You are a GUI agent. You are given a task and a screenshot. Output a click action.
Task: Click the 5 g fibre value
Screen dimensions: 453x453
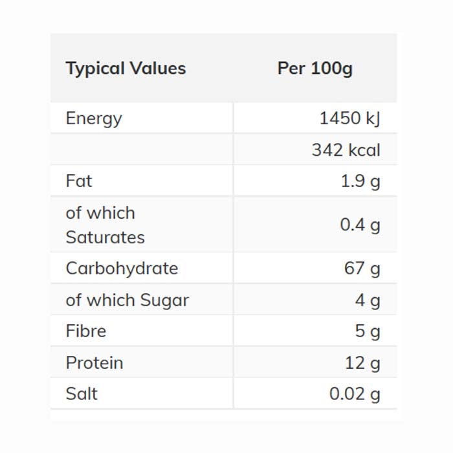coord(367,331)
